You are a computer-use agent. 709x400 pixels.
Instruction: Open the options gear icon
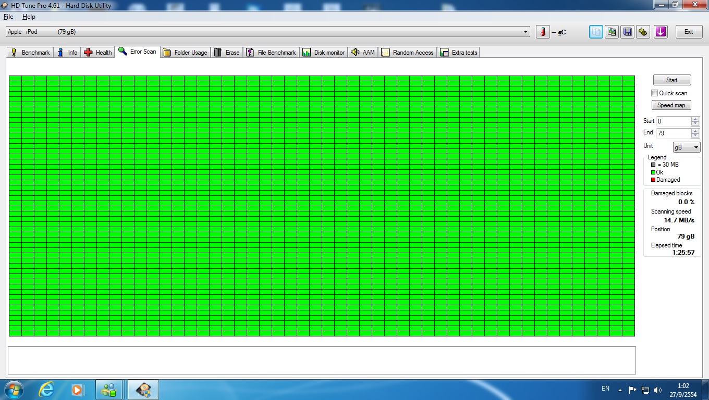click(x=643, y=32)
